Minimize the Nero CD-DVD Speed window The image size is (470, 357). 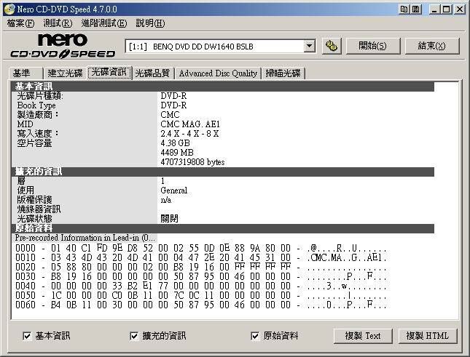[x=434, y=9]
